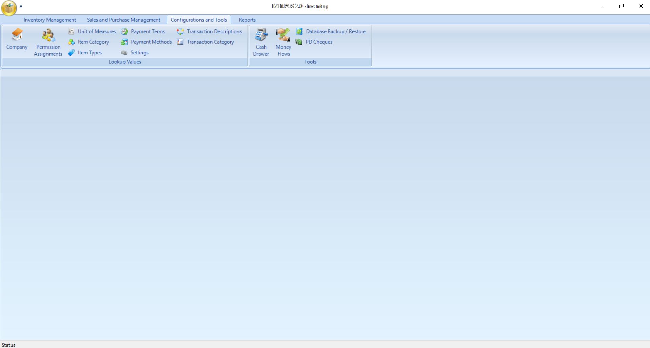This screenshot has width=650, height=348.
Task: Open Database Backup / Restore
Action: tap(331, 31)
